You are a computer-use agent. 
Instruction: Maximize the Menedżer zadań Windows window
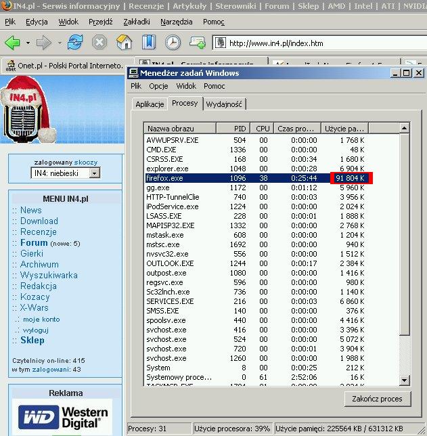coord(406,73)
